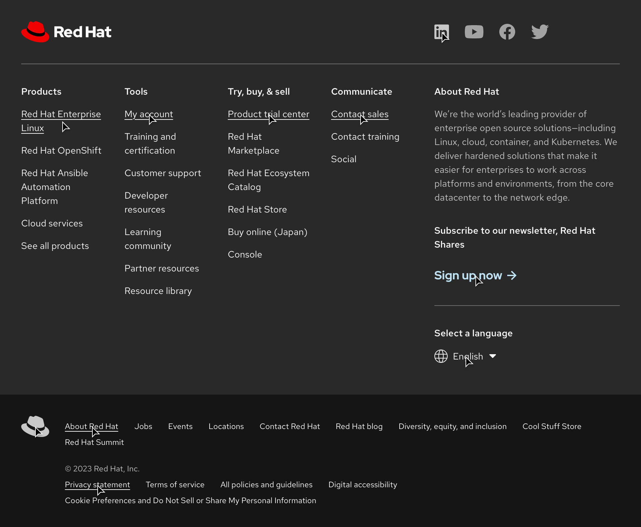
Task: Click the Red Hat logo at top
Action: tap(66, 31)
